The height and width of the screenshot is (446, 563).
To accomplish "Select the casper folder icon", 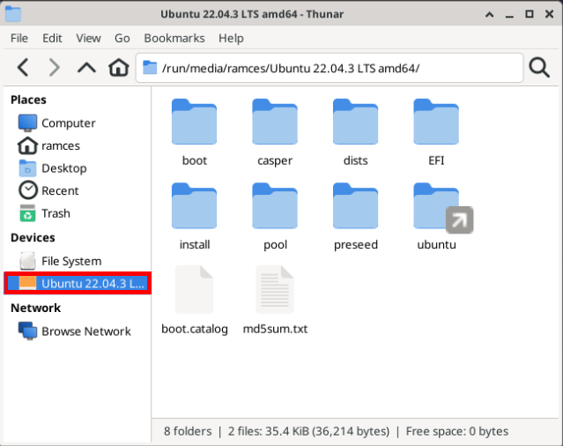I will (275, 122).
